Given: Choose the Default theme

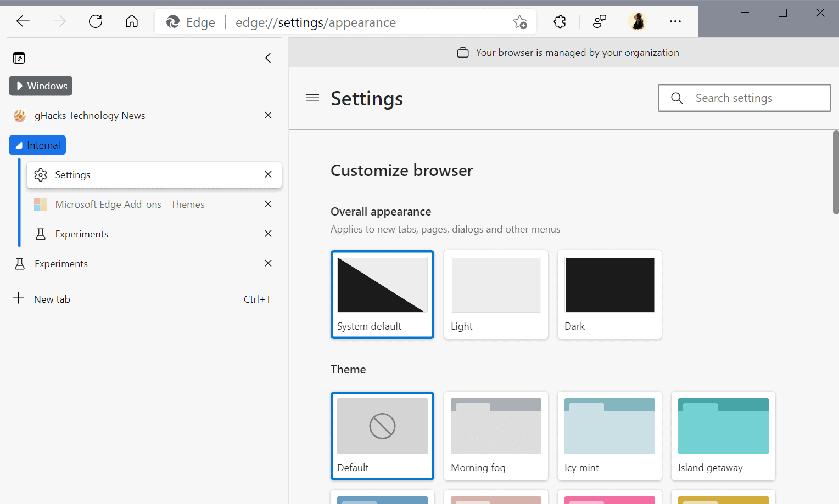Looking at the screenshot, I should coord(382,436).
